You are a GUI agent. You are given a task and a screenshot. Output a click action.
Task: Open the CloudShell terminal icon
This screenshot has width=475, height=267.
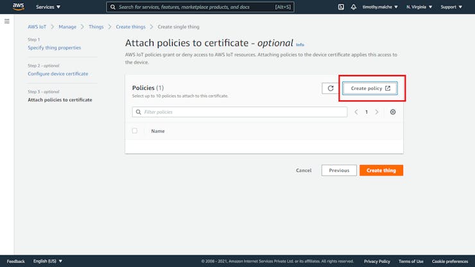click(341, 6)
